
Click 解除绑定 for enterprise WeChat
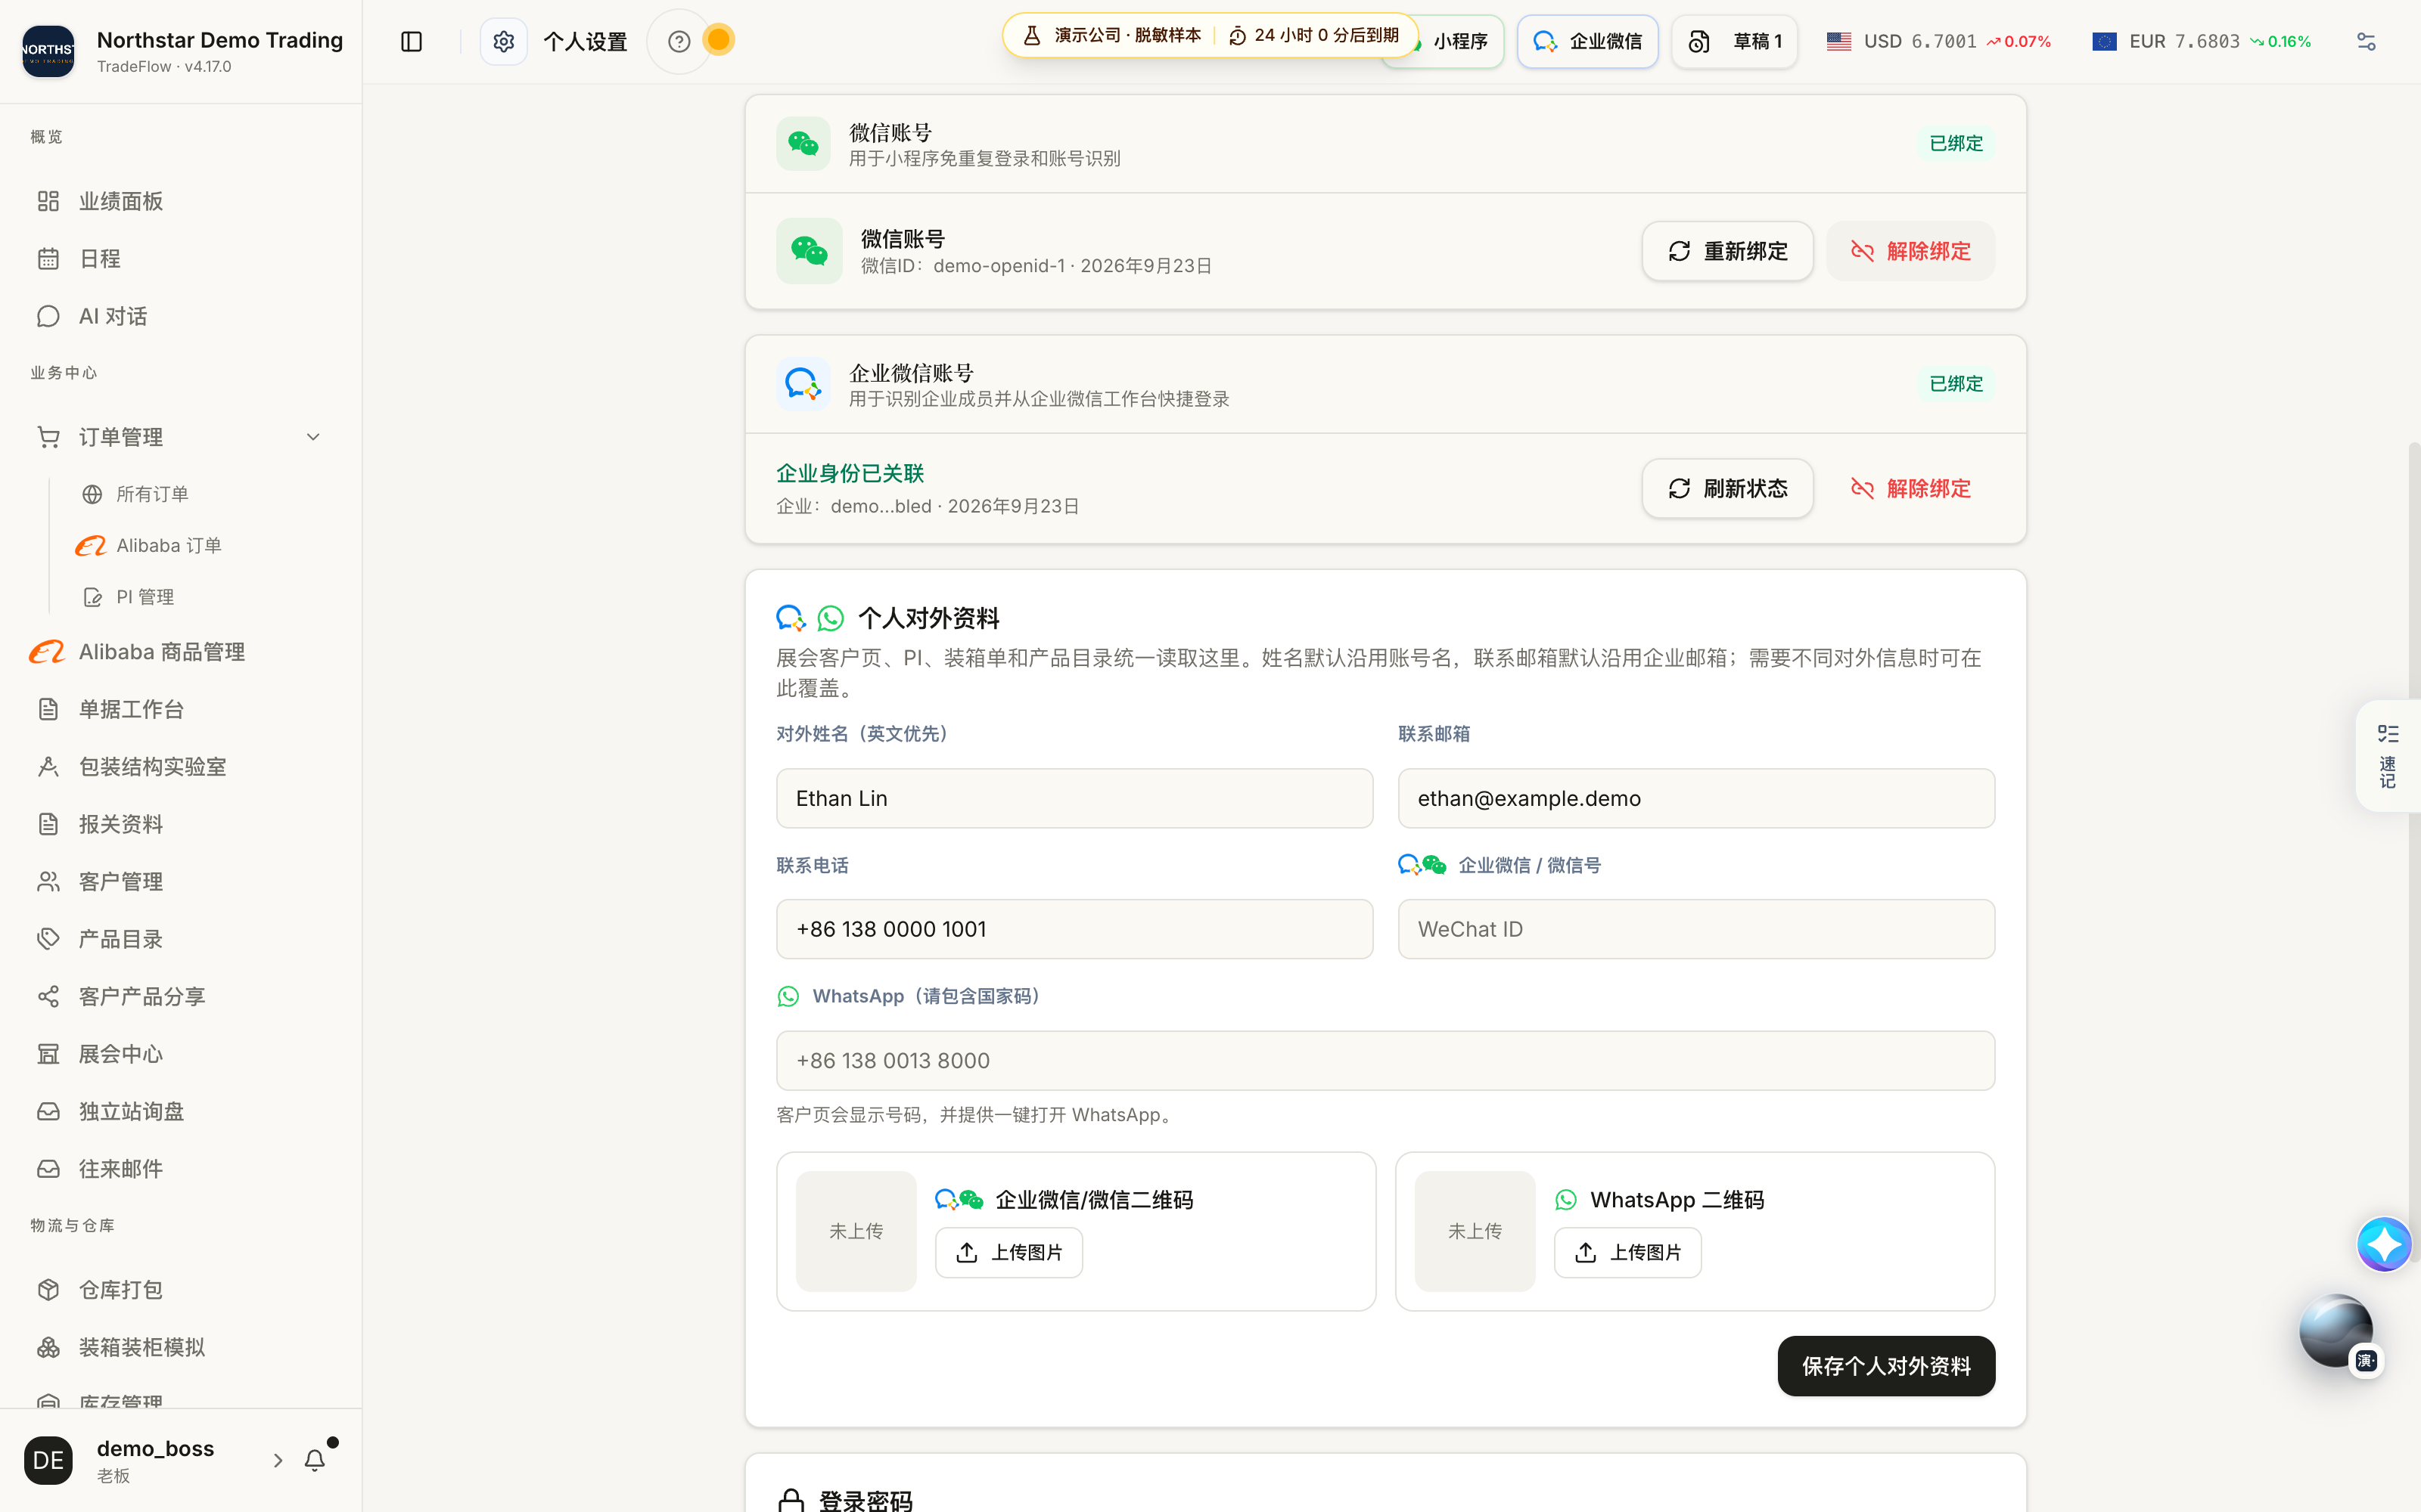pos(1911,488)
